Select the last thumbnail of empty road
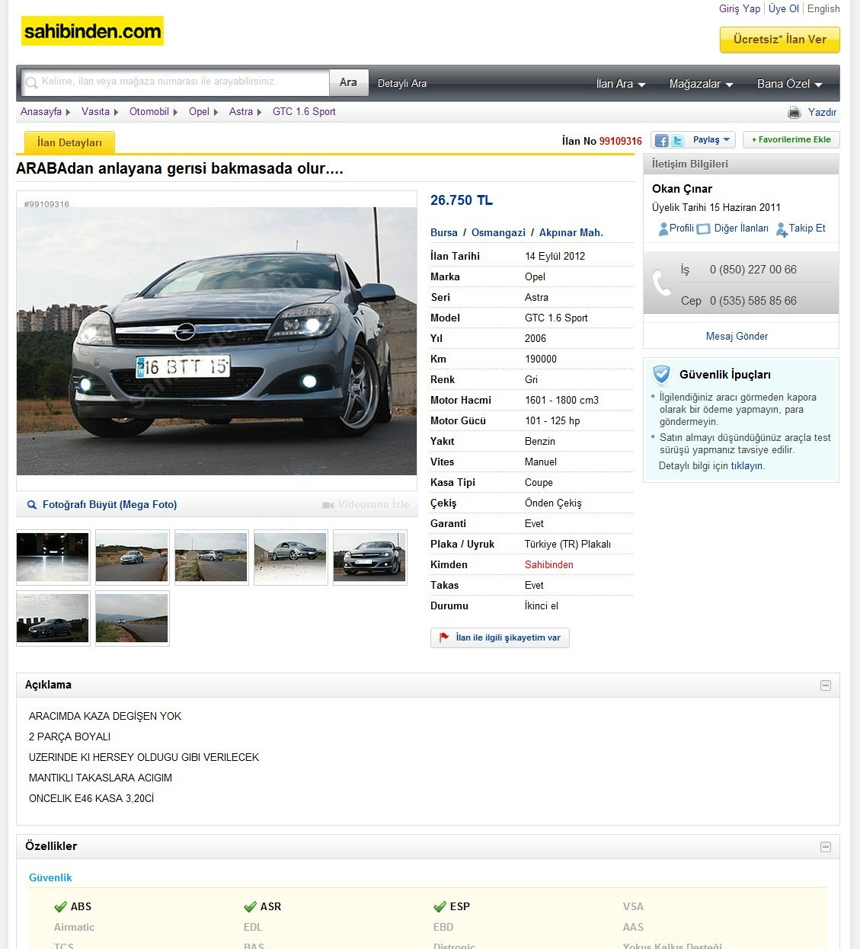The height and width of the screenshot is (949, 860). [x=133, y=618]
